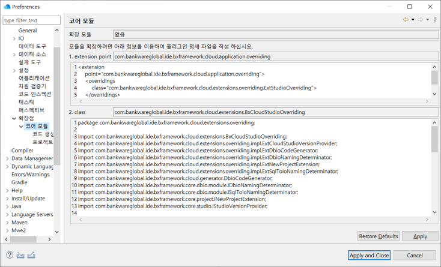
Task: Click the help question mark icon
Action: coord(10,255)
